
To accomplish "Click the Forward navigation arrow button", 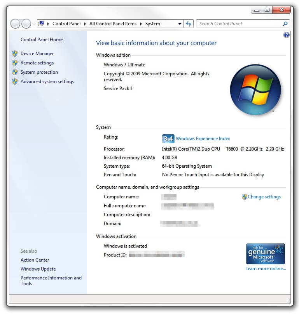I will (x=26, y=24).
